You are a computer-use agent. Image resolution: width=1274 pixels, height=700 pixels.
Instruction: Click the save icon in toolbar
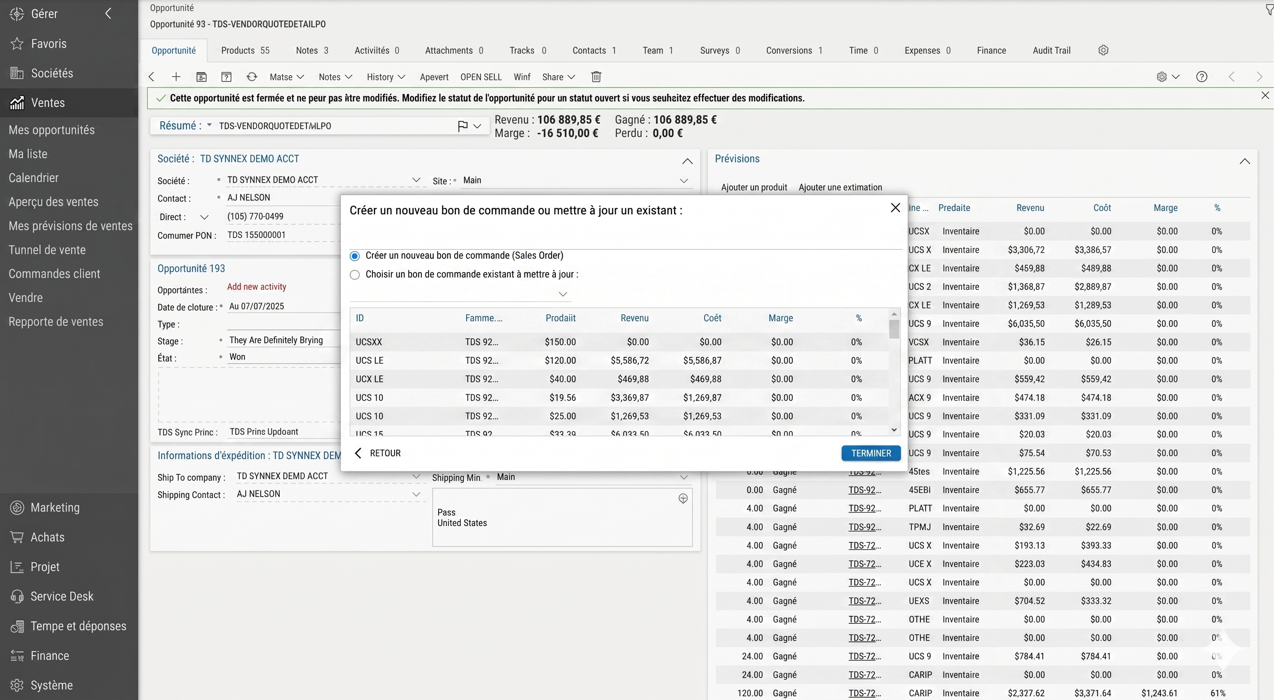201,77
